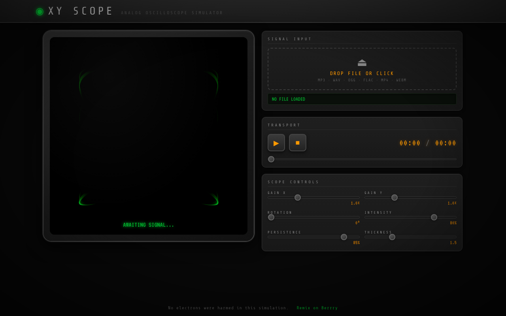The image size is (506, 316).
Task: Adjust the Gain X slider knob
Action: 298,197
